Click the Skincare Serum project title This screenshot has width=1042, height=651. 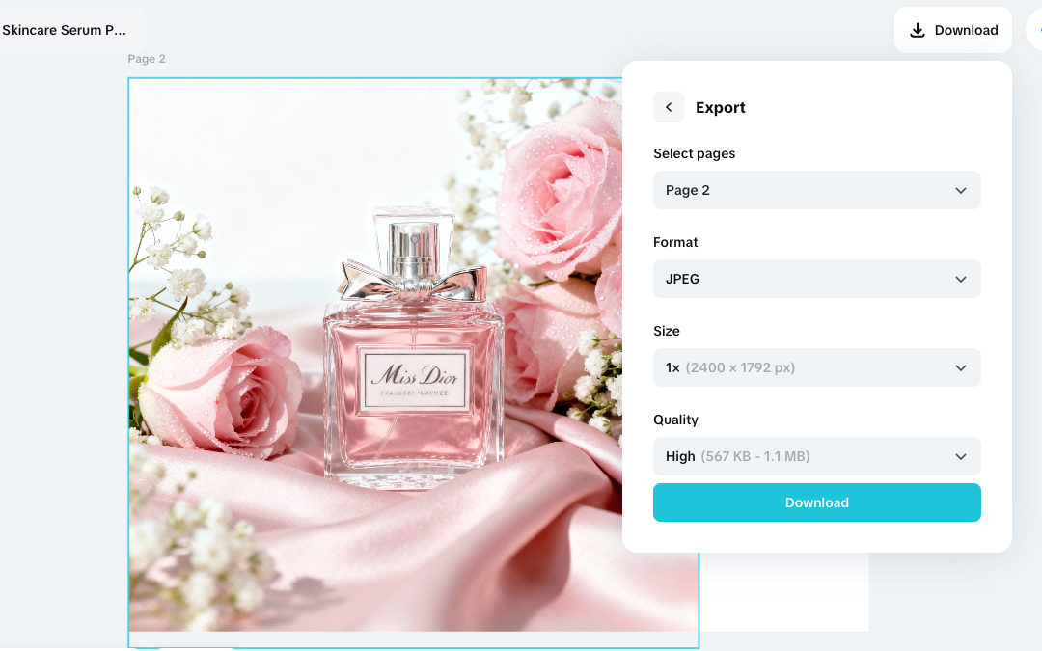(64, 30)
